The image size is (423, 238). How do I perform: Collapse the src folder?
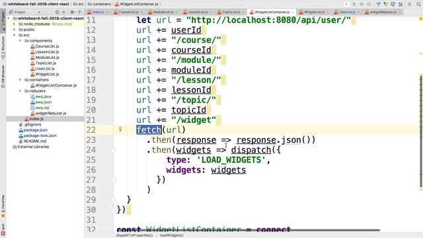(15, 35)
